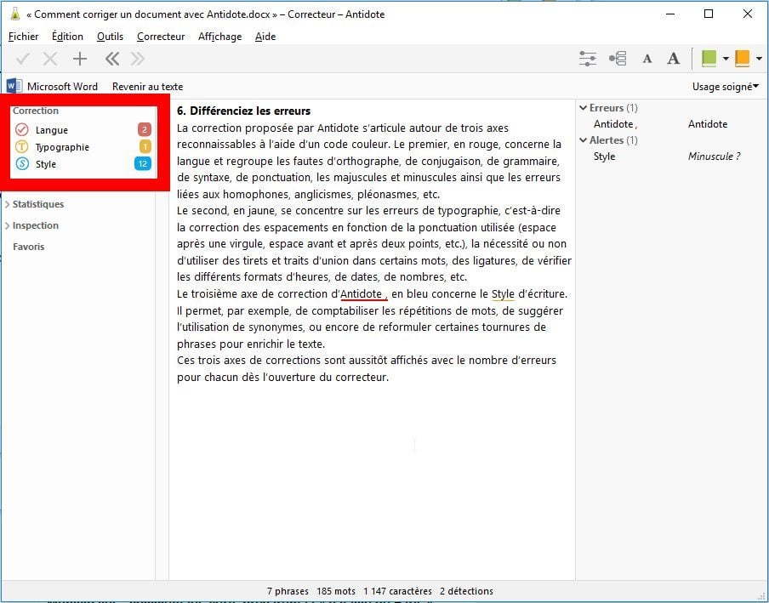Click the ignore detection X icon
Screen dimensions: 769x603
(50, 60)
